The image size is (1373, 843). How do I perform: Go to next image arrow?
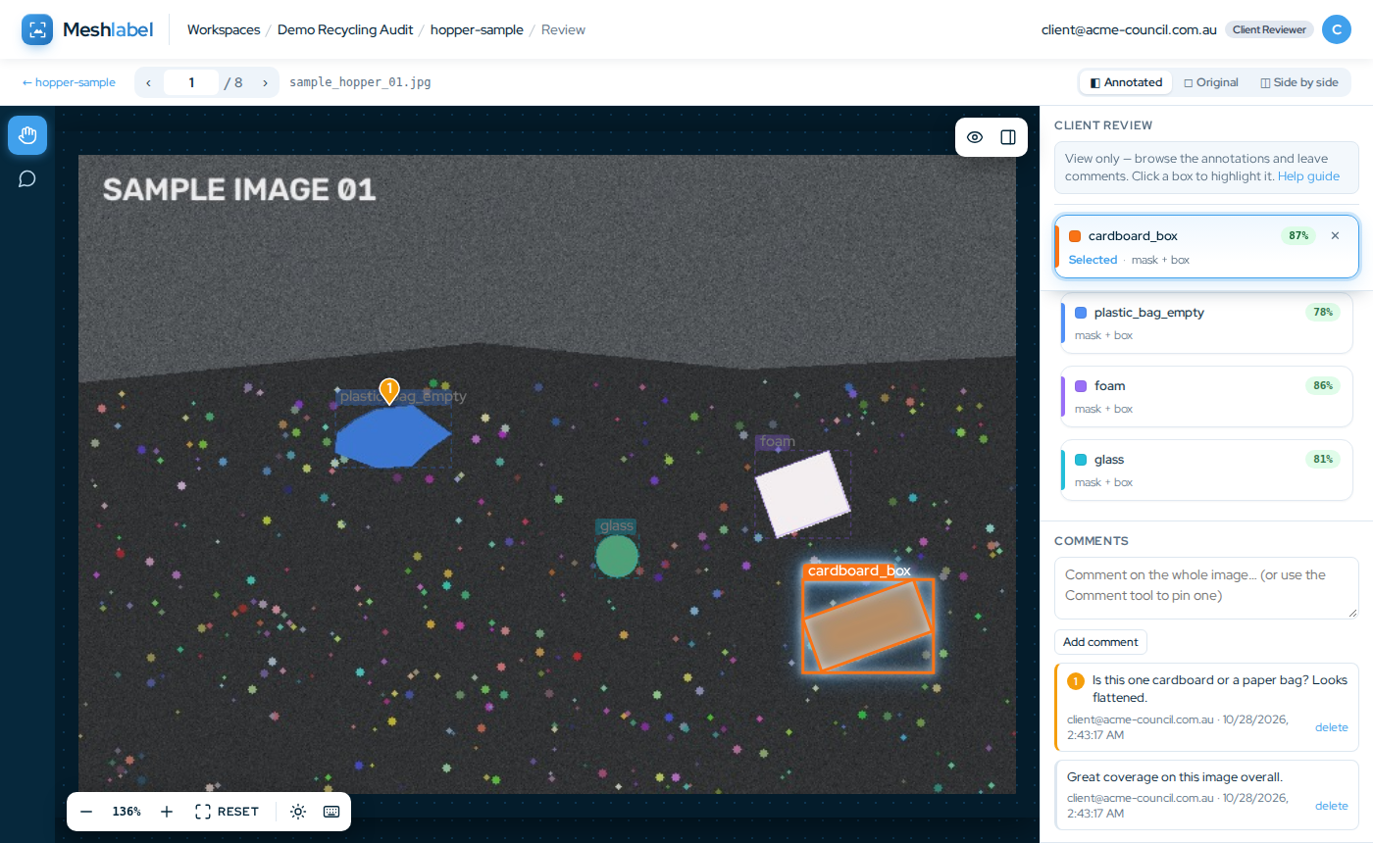265,82
